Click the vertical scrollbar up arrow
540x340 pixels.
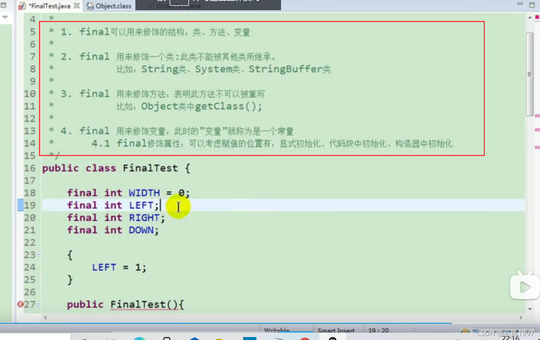[530, 17]
